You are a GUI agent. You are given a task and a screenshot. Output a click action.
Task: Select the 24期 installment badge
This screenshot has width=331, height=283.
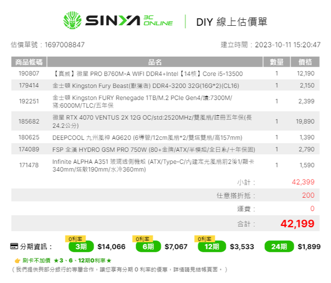tap(279, 246)
